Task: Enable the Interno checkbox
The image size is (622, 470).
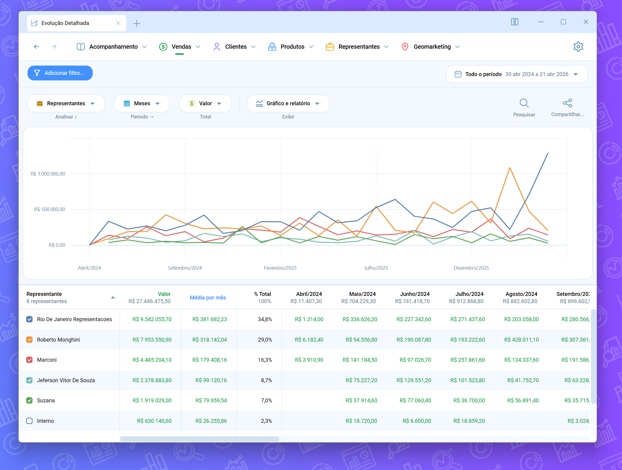Action: pyautogui.click(x=29, y=421)
